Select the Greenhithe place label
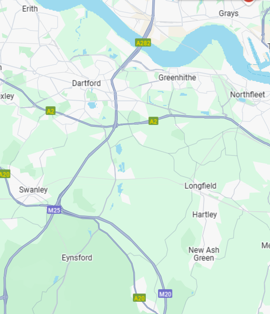The height and width of the screenshot is (314, 270). tap(177, 78)
